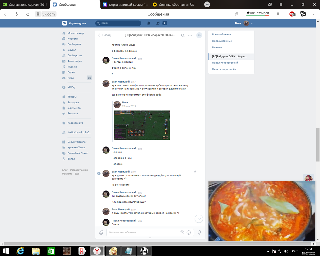Star Вася Левицкий's message as important

[195, 172]
